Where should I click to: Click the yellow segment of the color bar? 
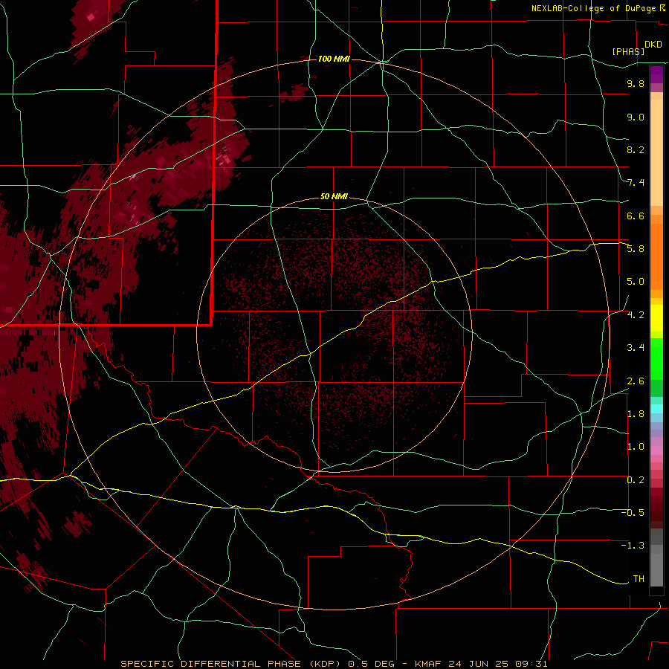coord(656,318)
